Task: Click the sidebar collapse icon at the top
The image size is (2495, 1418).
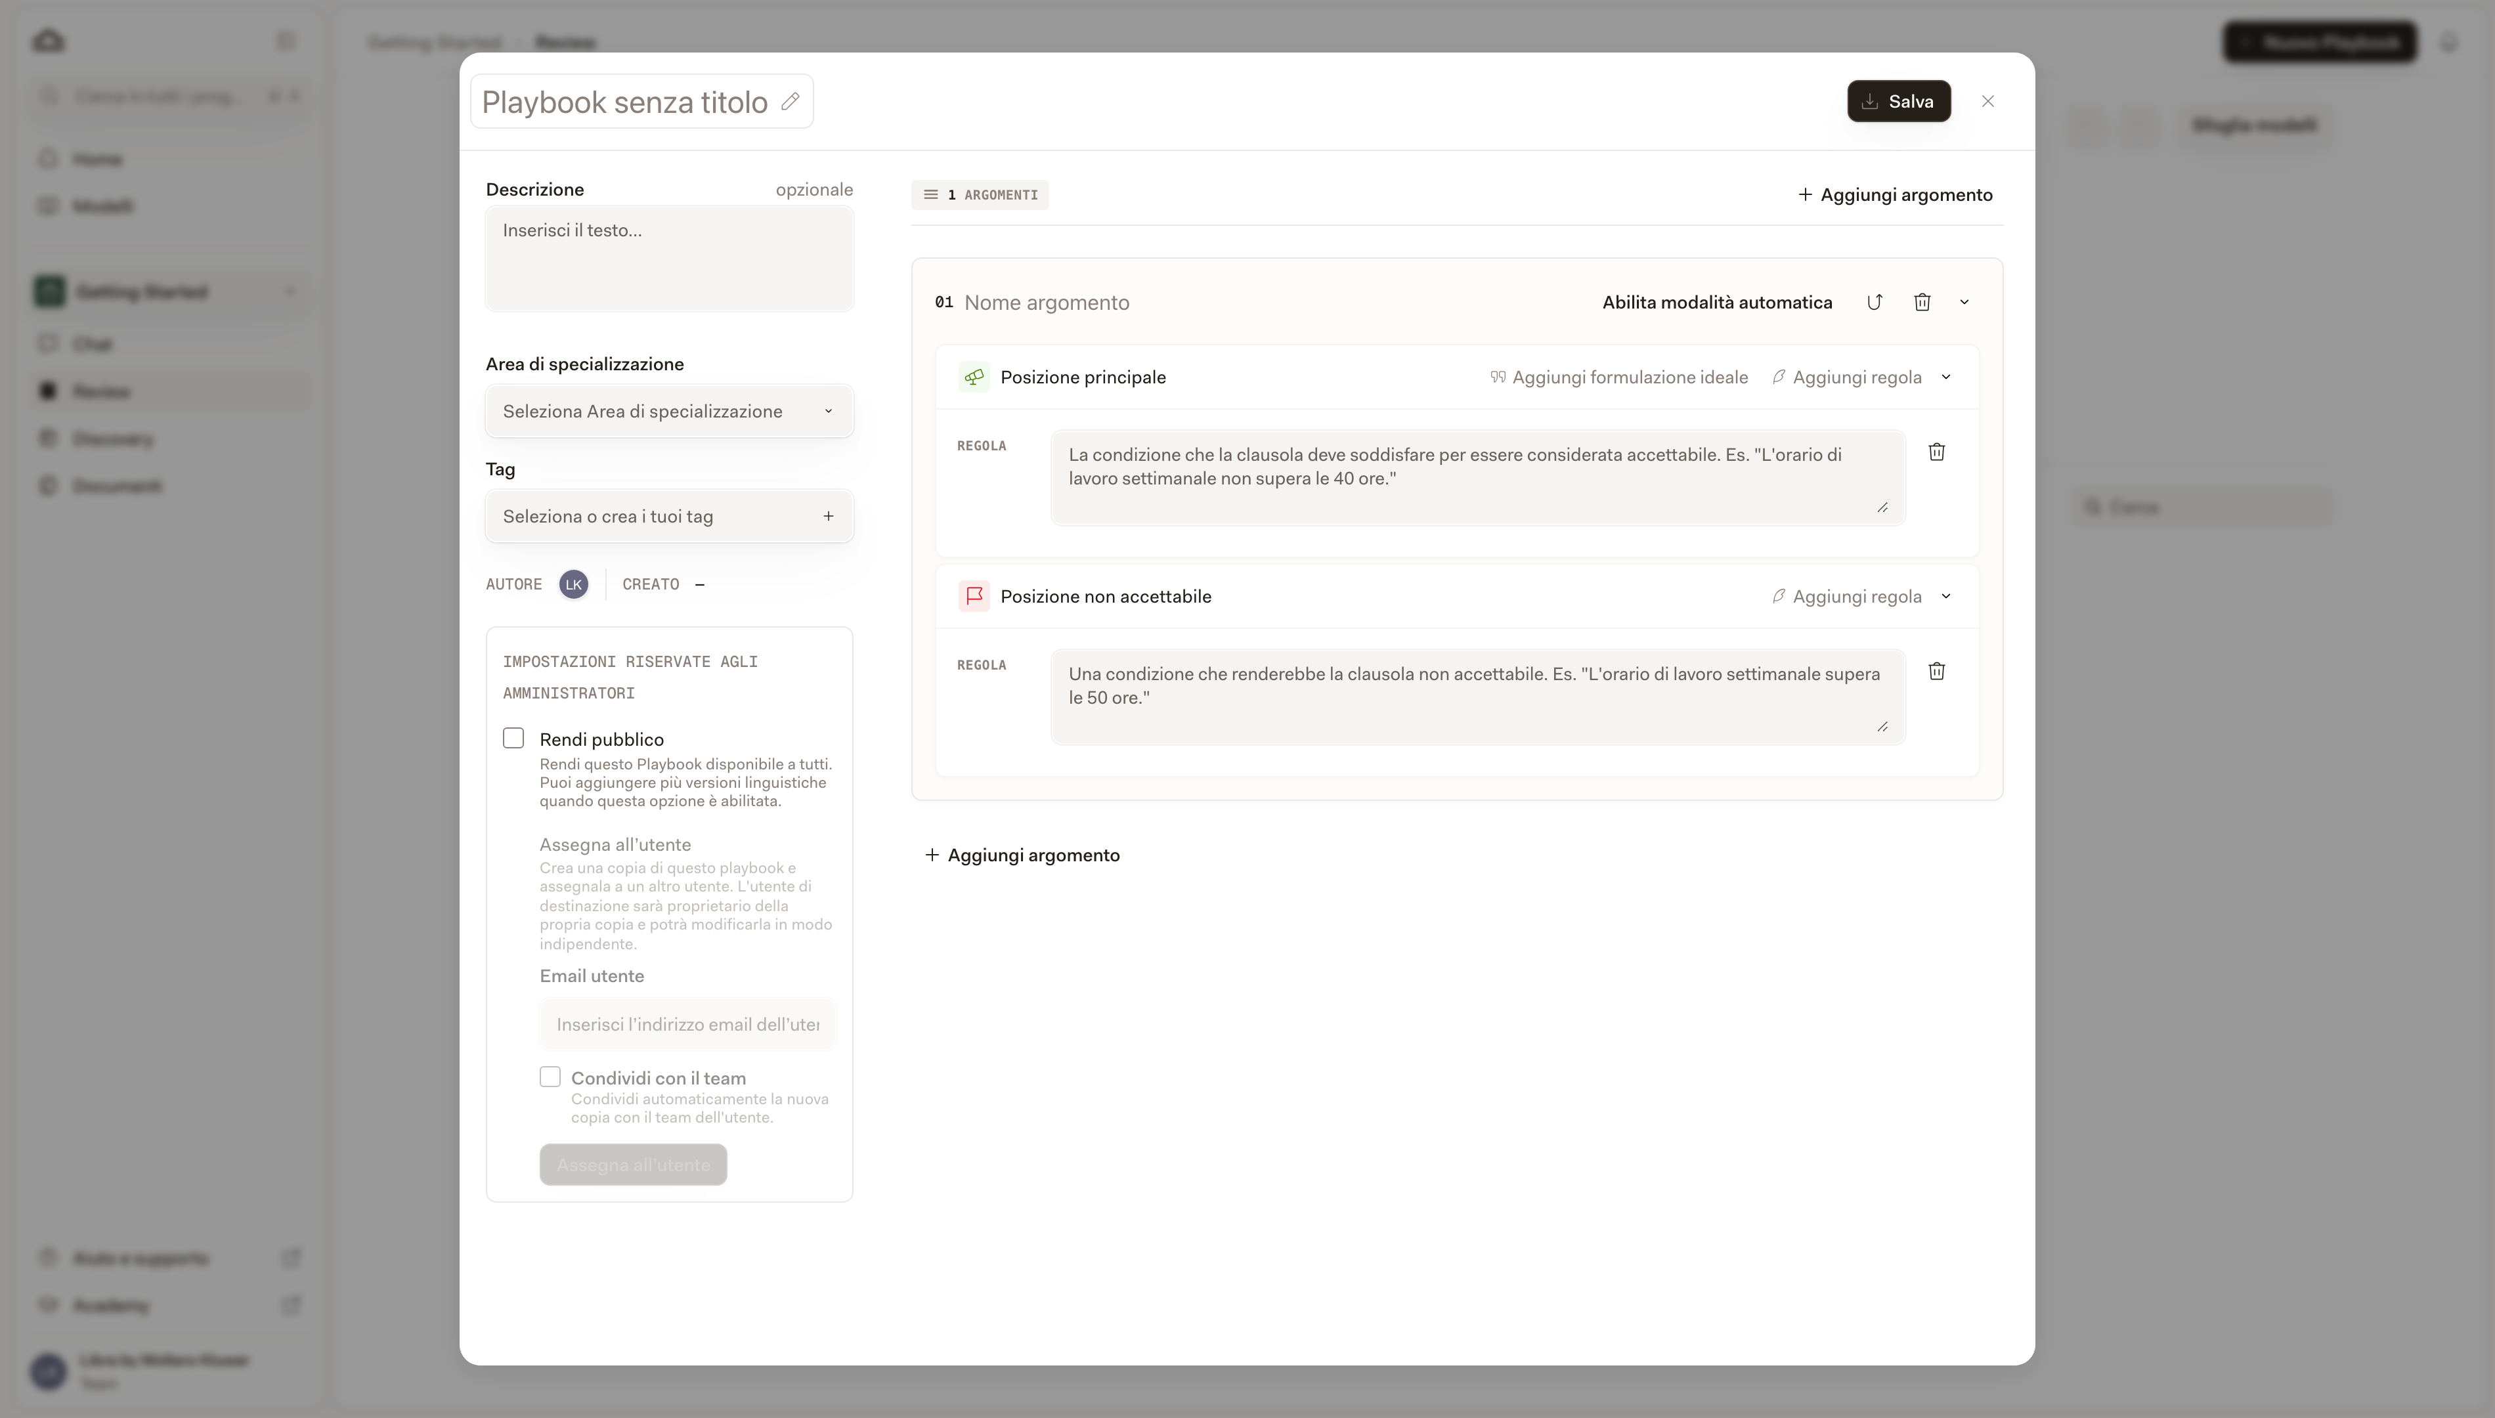Action: pos(286,41)
